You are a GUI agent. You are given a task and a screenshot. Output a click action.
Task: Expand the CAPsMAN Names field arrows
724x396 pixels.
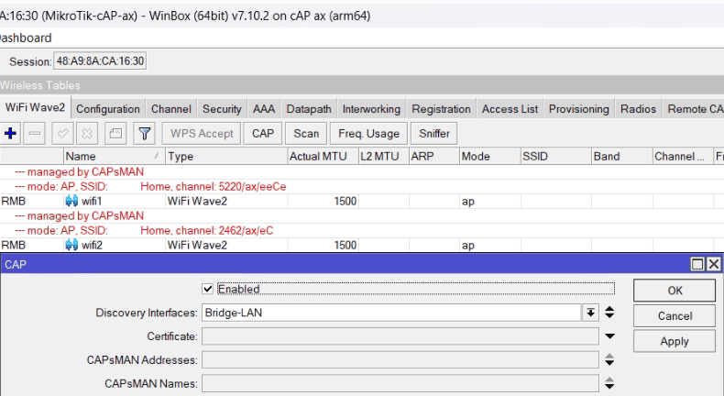[x=609, y=383]
